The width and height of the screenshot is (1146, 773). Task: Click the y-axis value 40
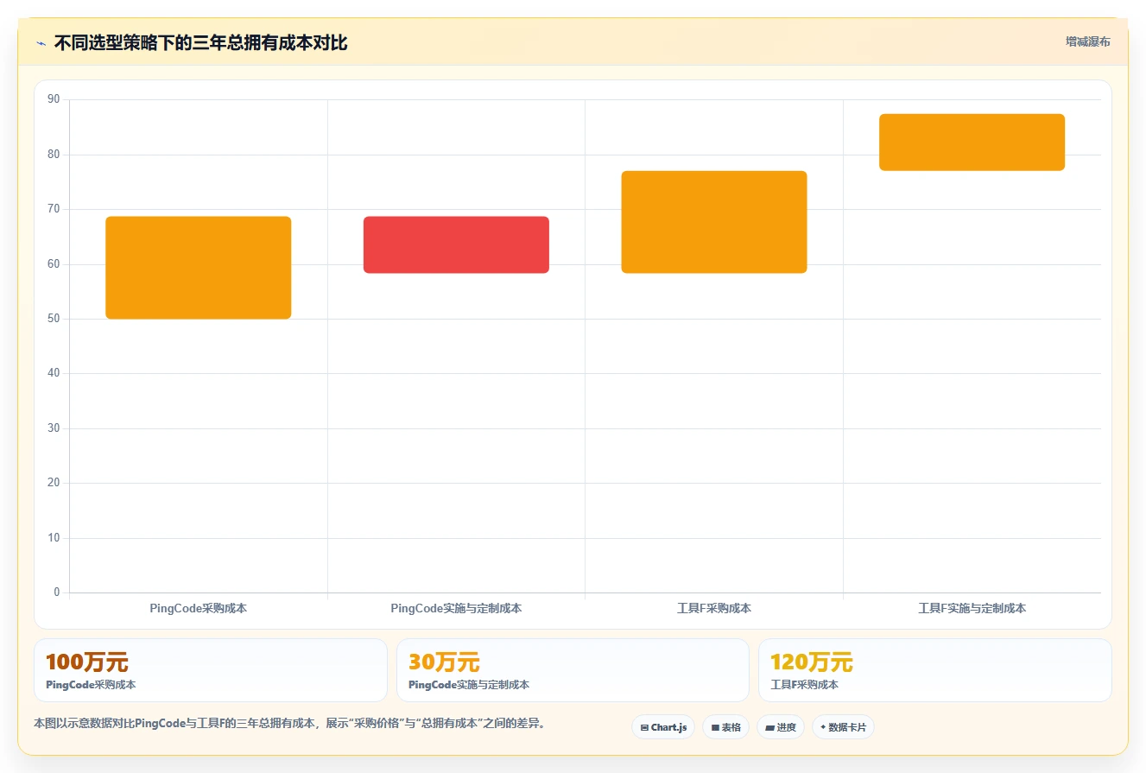pos(54,373)
